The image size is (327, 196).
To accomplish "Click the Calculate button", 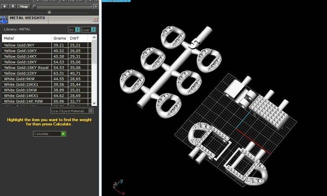I will (x=49, y=134).
